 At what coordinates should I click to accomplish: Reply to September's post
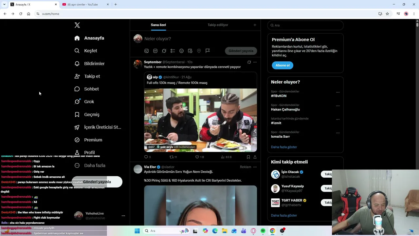point(147,157)
